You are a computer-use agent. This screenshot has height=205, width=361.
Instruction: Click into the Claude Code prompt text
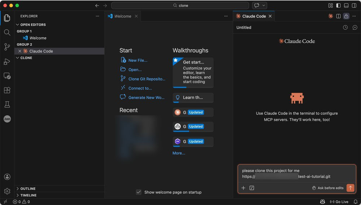(x=297, y=174)
